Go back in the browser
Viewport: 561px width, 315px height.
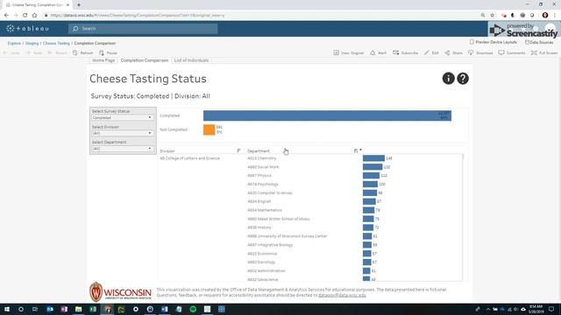6,16
